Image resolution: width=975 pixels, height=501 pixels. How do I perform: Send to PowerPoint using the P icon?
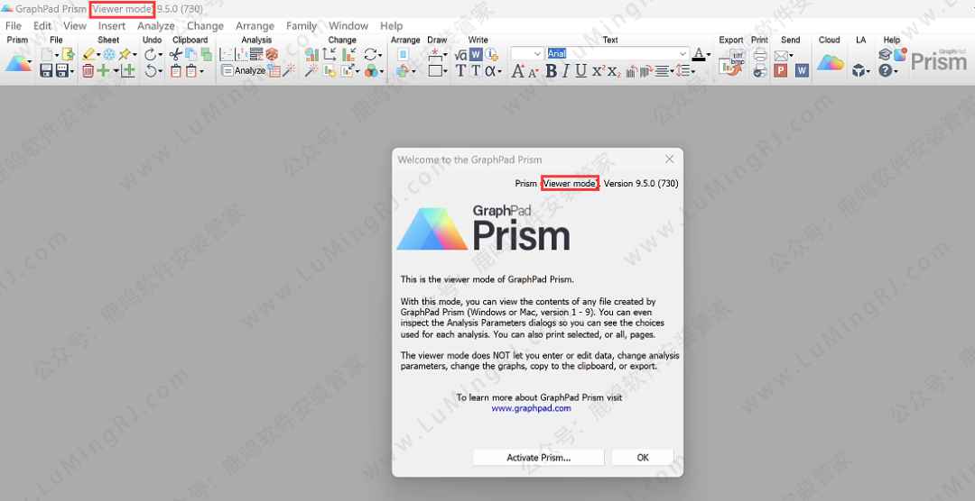pos(781,71)
